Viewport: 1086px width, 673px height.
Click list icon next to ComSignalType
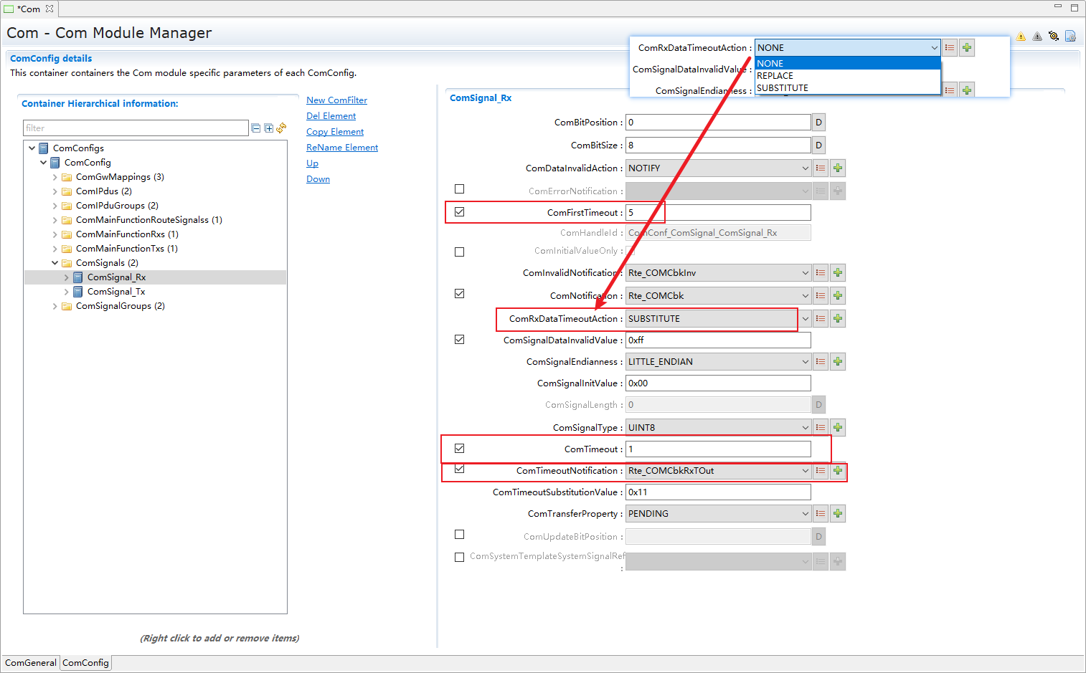coord(821,428)
